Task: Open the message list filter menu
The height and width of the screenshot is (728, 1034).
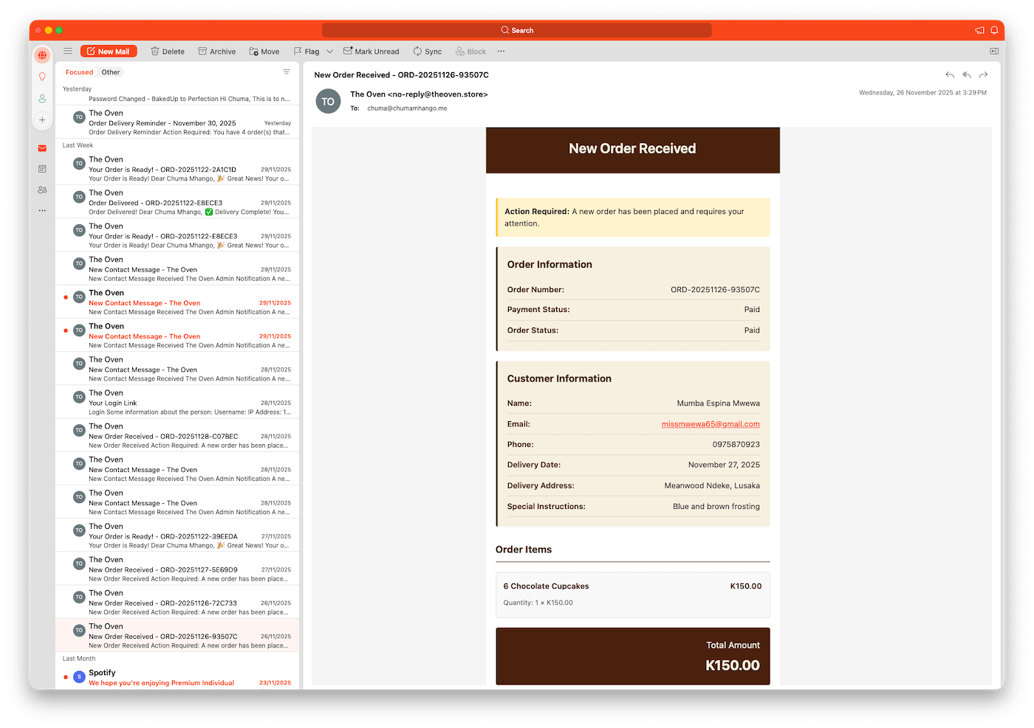Action: tap(286, 72)
